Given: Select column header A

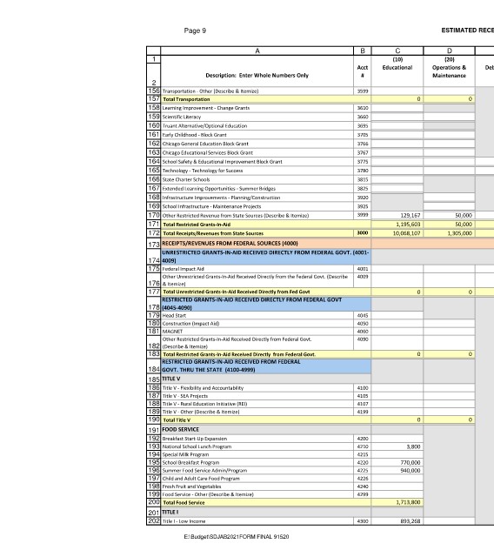Looking at the screenshot, I should (x=257, y=50).
